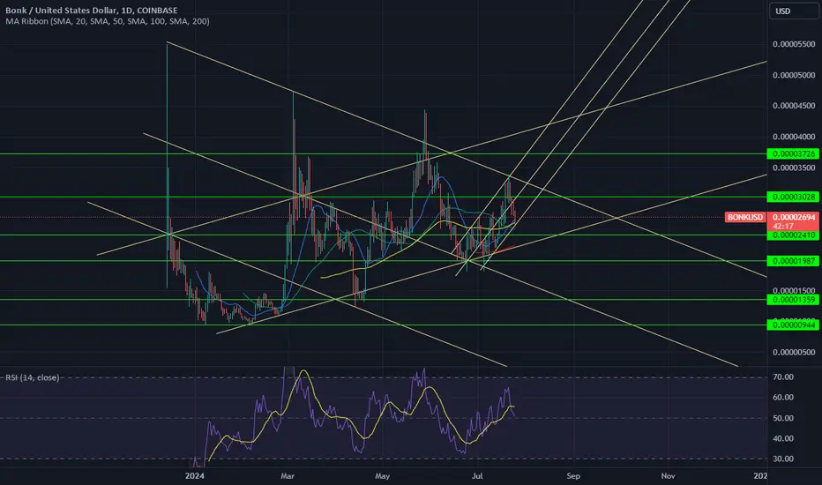Click the Jul label on time axis
This screenshot has width=822, height=485.
pyautogui.click(x=477, y=476)
